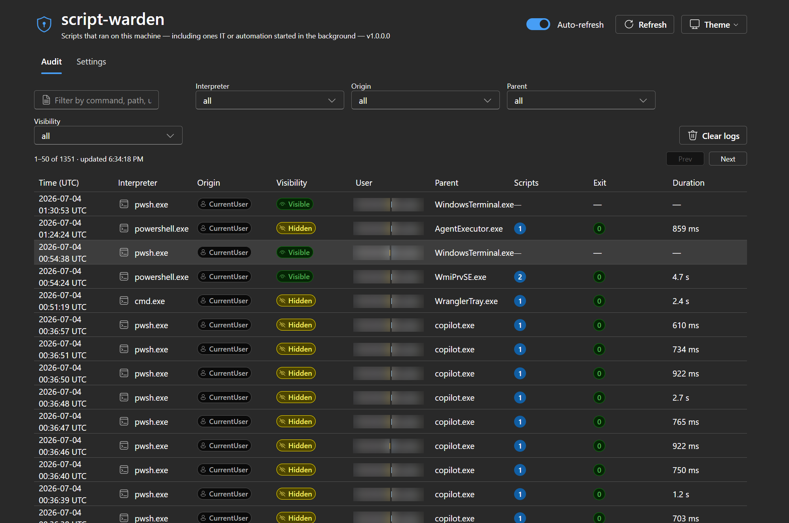Toggle the Auto-refresh switch

pos(538,25)
